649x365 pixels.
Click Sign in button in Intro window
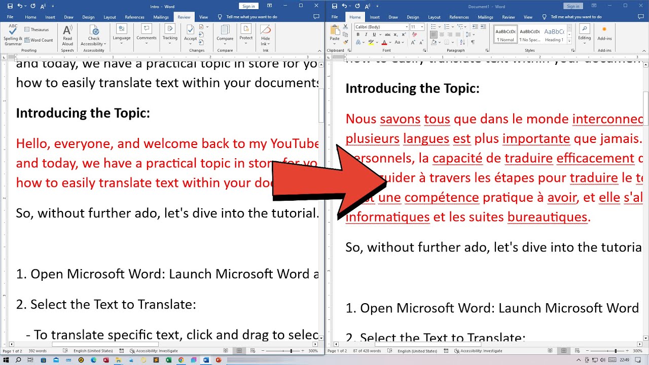(x=248, y=6)
